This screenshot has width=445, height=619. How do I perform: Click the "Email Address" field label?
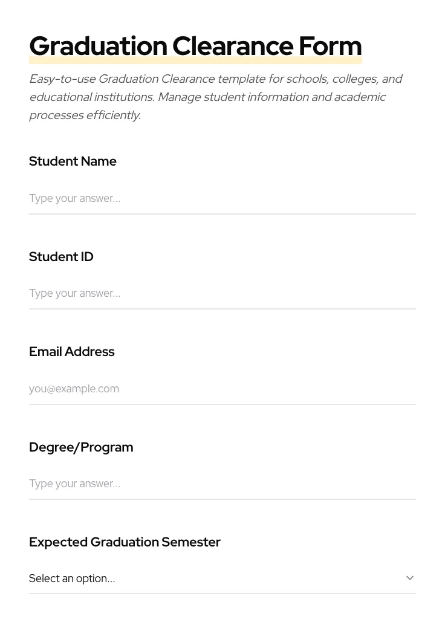coord(71,352)
